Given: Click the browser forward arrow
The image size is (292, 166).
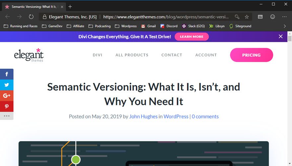Looking at the screenshot, I should pyautogui.click(x=19, y=17).
